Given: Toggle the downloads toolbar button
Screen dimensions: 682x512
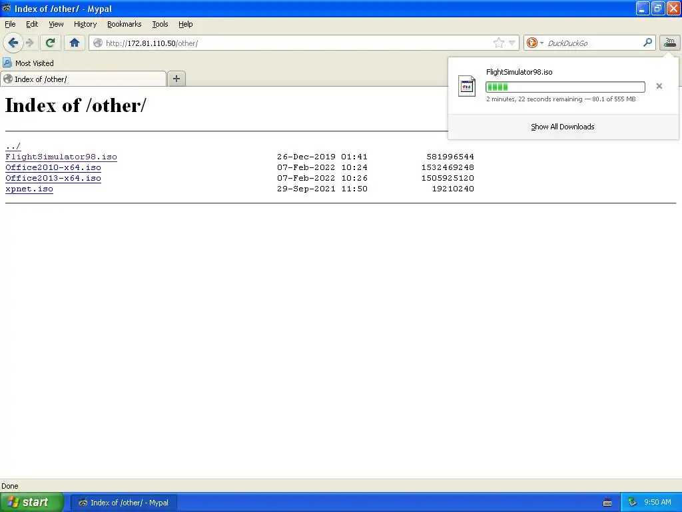Looking at the screenshot, I should (x=670, y=43).
